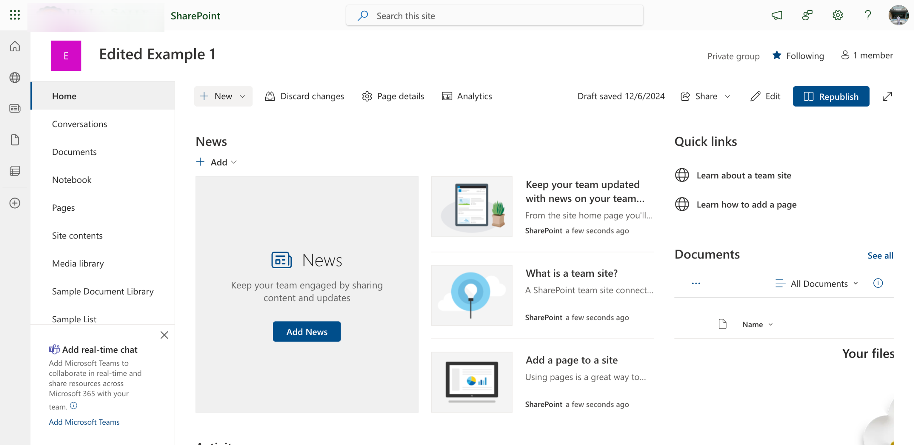Open the news icon in left rail
914x445 pixels.
(15, 108)
